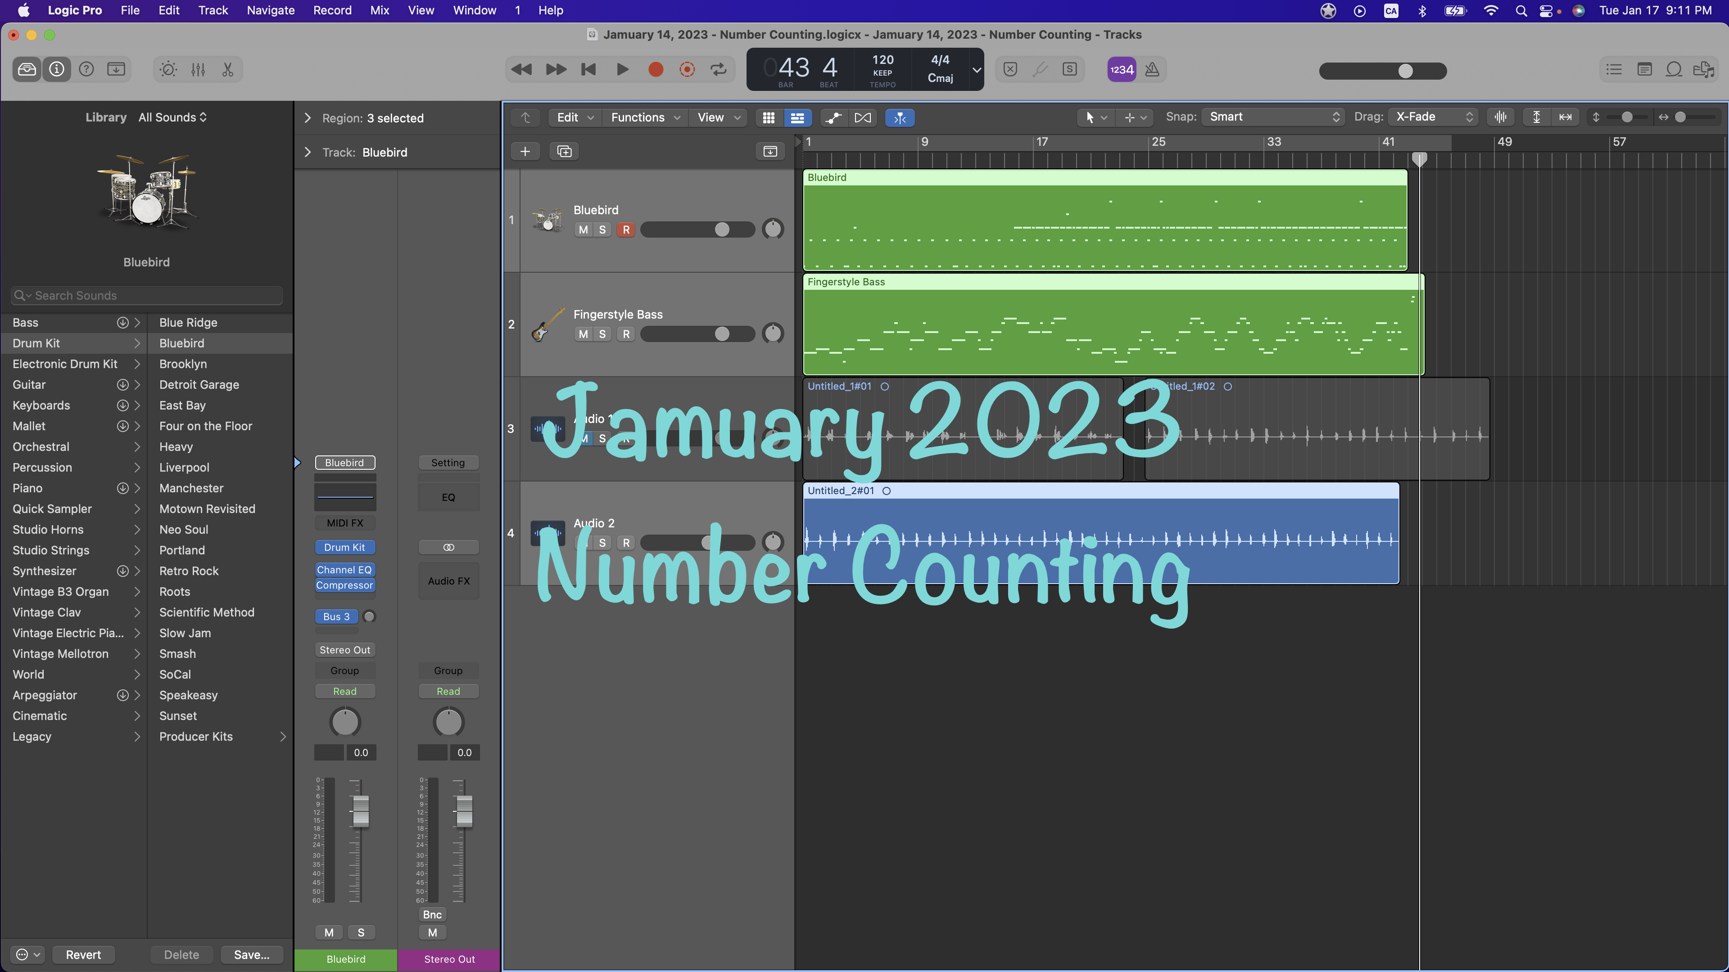Expand the Region inspector disclosure triangle

[x=308, y=118]
